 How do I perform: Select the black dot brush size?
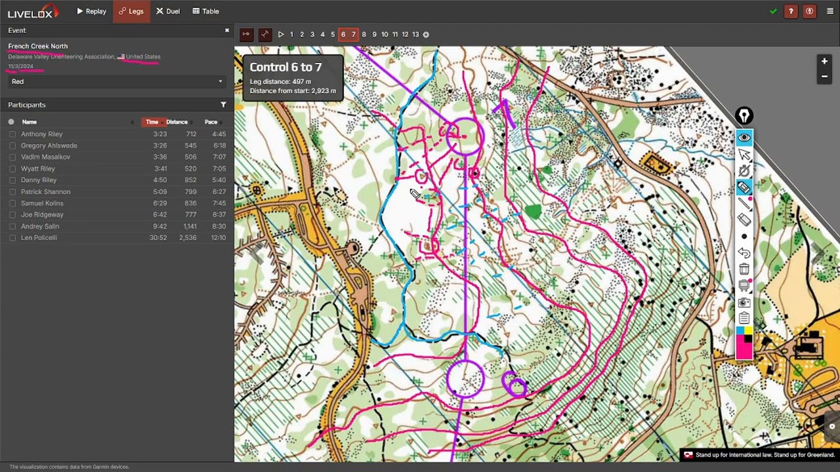pyautogui.click(x=744, y=237)
